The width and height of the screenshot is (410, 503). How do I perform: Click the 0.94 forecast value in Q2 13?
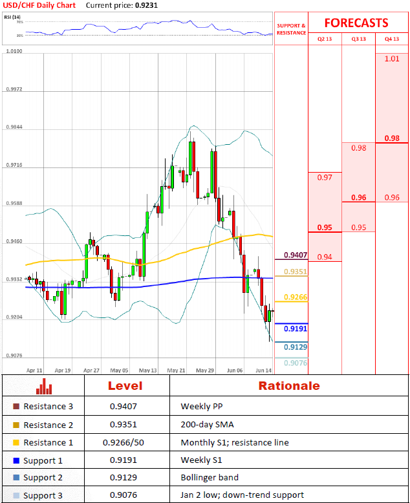(x=325, y=257)
